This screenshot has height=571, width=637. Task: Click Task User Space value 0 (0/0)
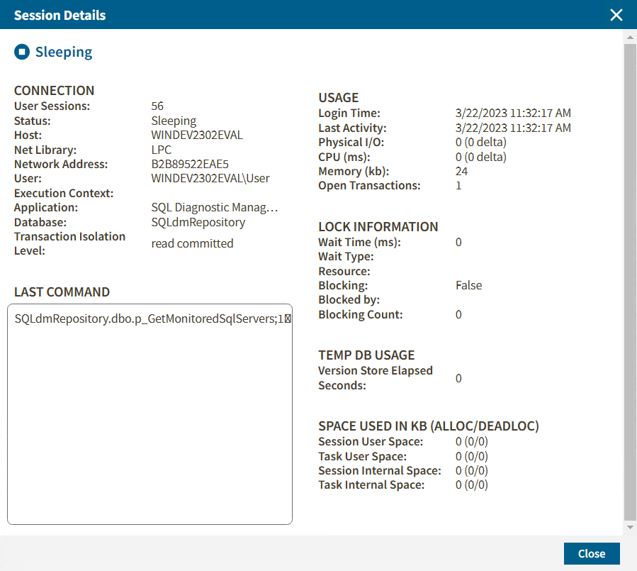click(x=471, y=456)
